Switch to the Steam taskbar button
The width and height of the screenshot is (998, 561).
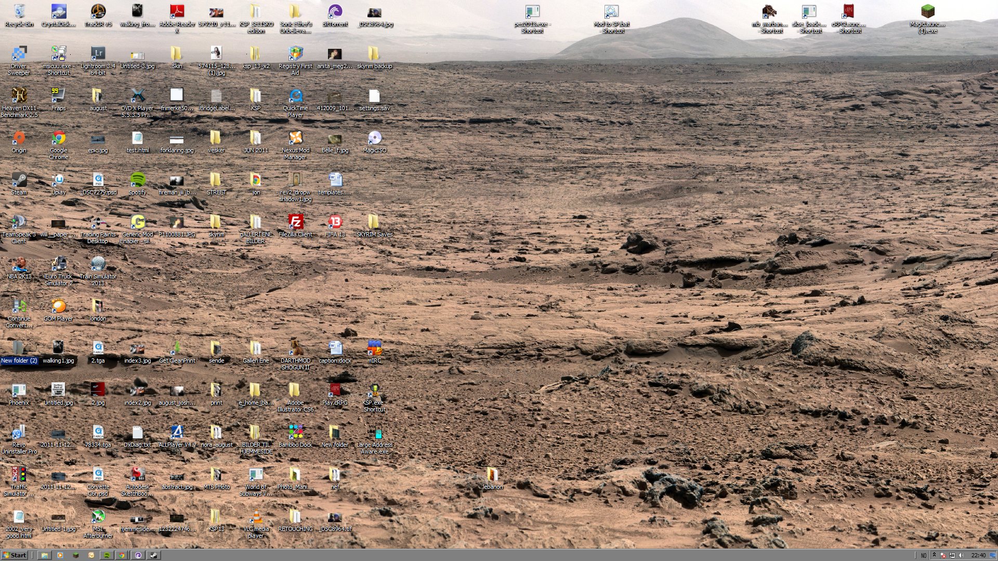[x=154, y=555]
